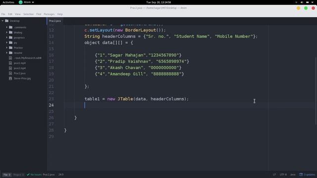The height and width of the screenshot is (178, 317).
Task: Click the .comments folder icon
Action: (x=11, y=27)
